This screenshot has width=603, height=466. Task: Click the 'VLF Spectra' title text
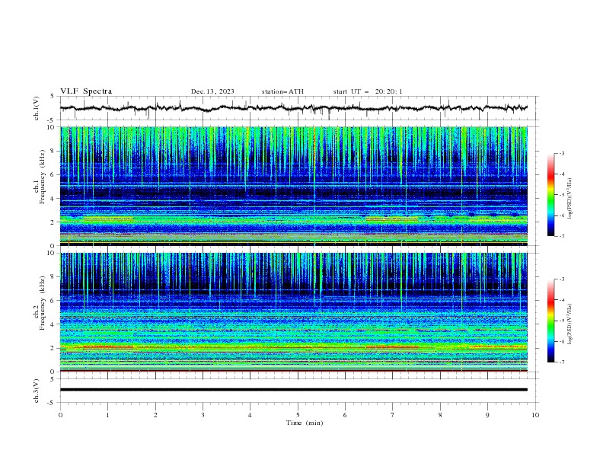point(86,91)
